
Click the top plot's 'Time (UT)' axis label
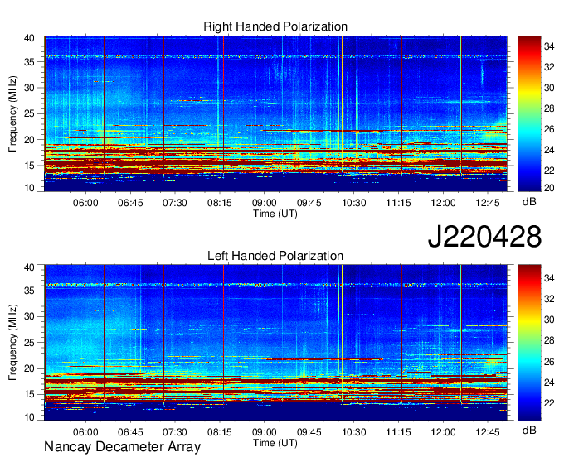click(x=275, y=214)
